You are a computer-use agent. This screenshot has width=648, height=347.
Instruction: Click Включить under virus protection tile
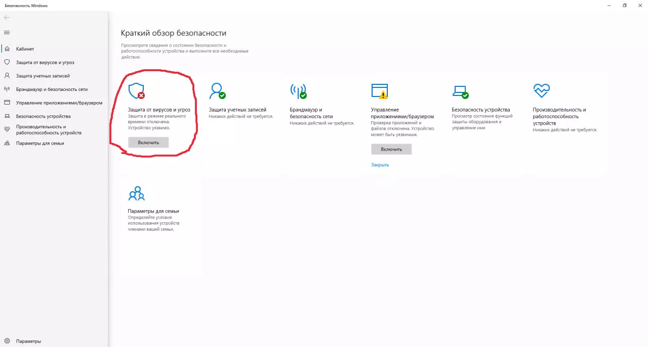coord(148,142)
